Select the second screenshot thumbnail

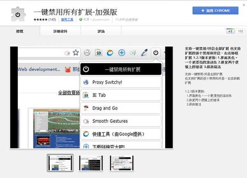click(x=91, y=163)
